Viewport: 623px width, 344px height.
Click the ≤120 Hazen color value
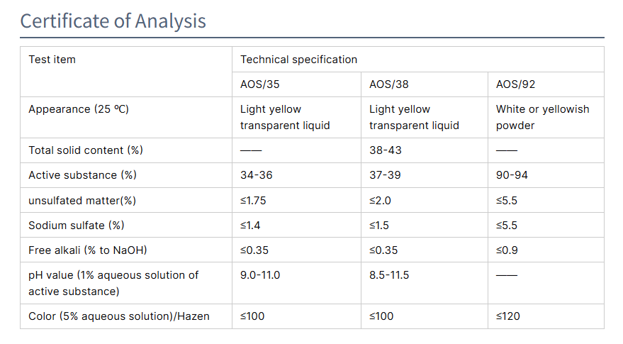pyautogui.click(x=507, y=316)
